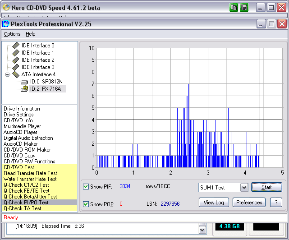Open Drive Information function

[22, 109]
